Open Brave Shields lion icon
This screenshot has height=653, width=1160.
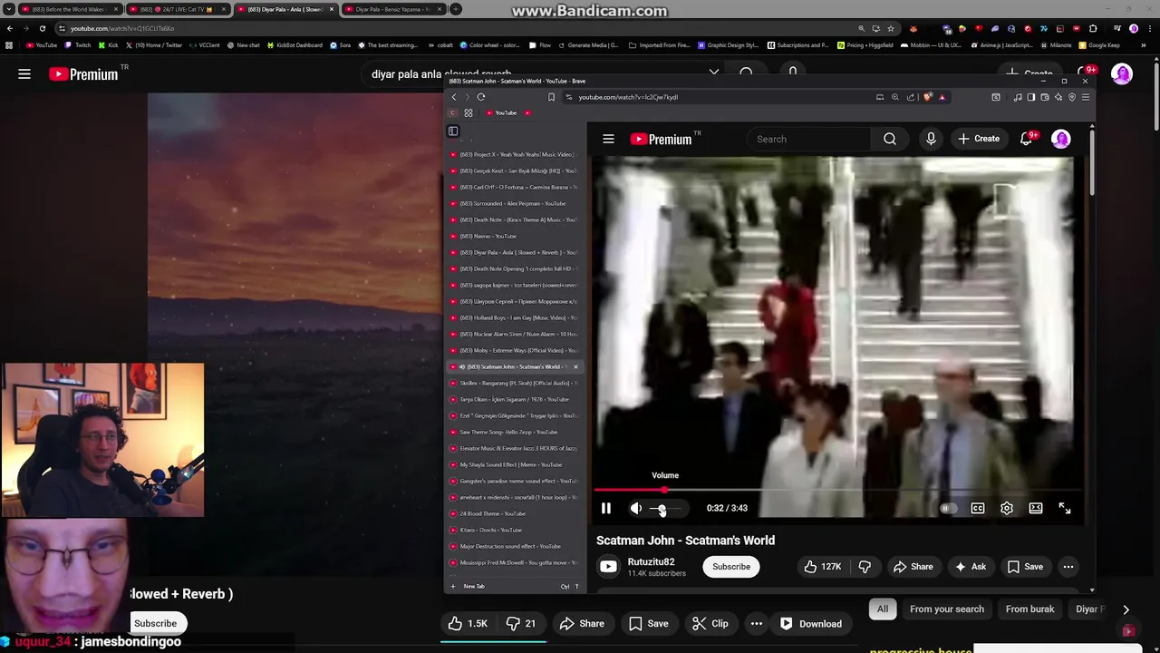(928, 97)
